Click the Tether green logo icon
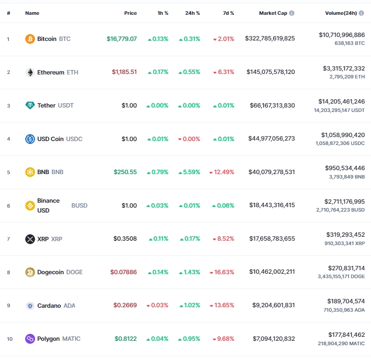Screen dimensions: 371x361 (x=30, y=106)
